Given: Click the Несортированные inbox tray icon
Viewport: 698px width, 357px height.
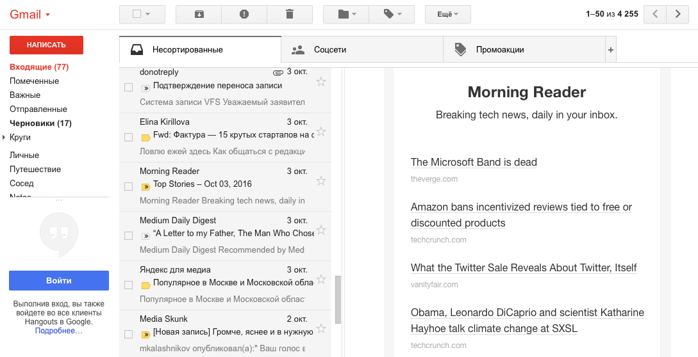Looking at the screenshot, I should coord(137,50).
